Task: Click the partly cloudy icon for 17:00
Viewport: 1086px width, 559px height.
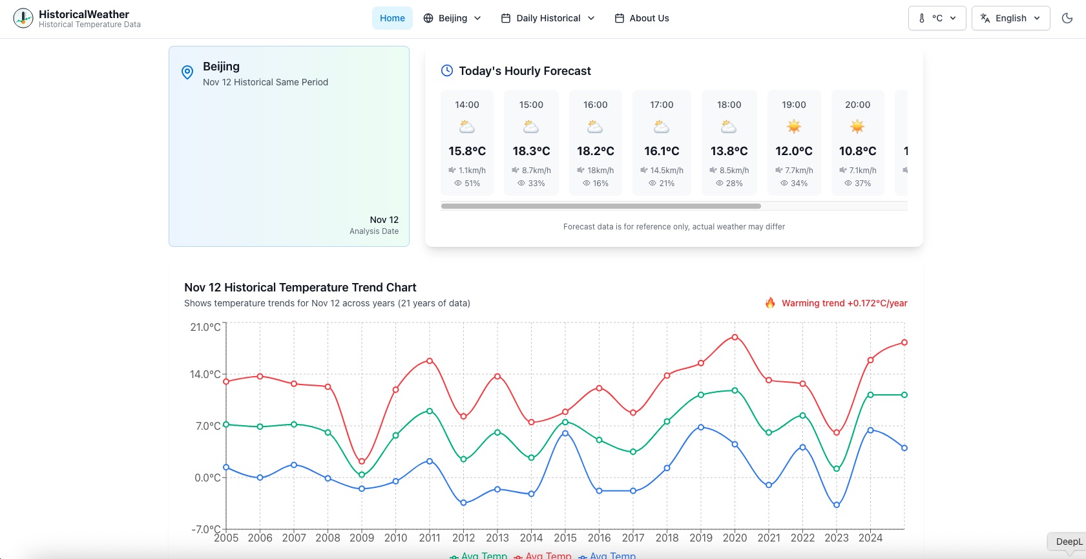Action: [x=662, y=127]
